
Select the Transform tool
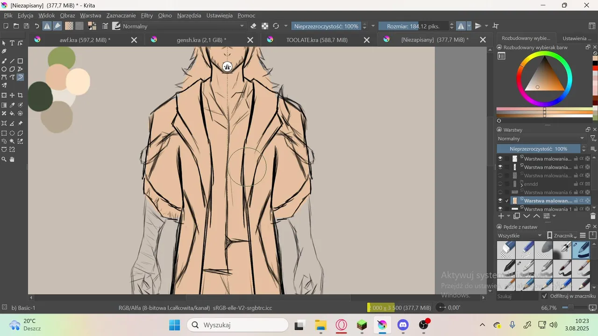point(4,95)
